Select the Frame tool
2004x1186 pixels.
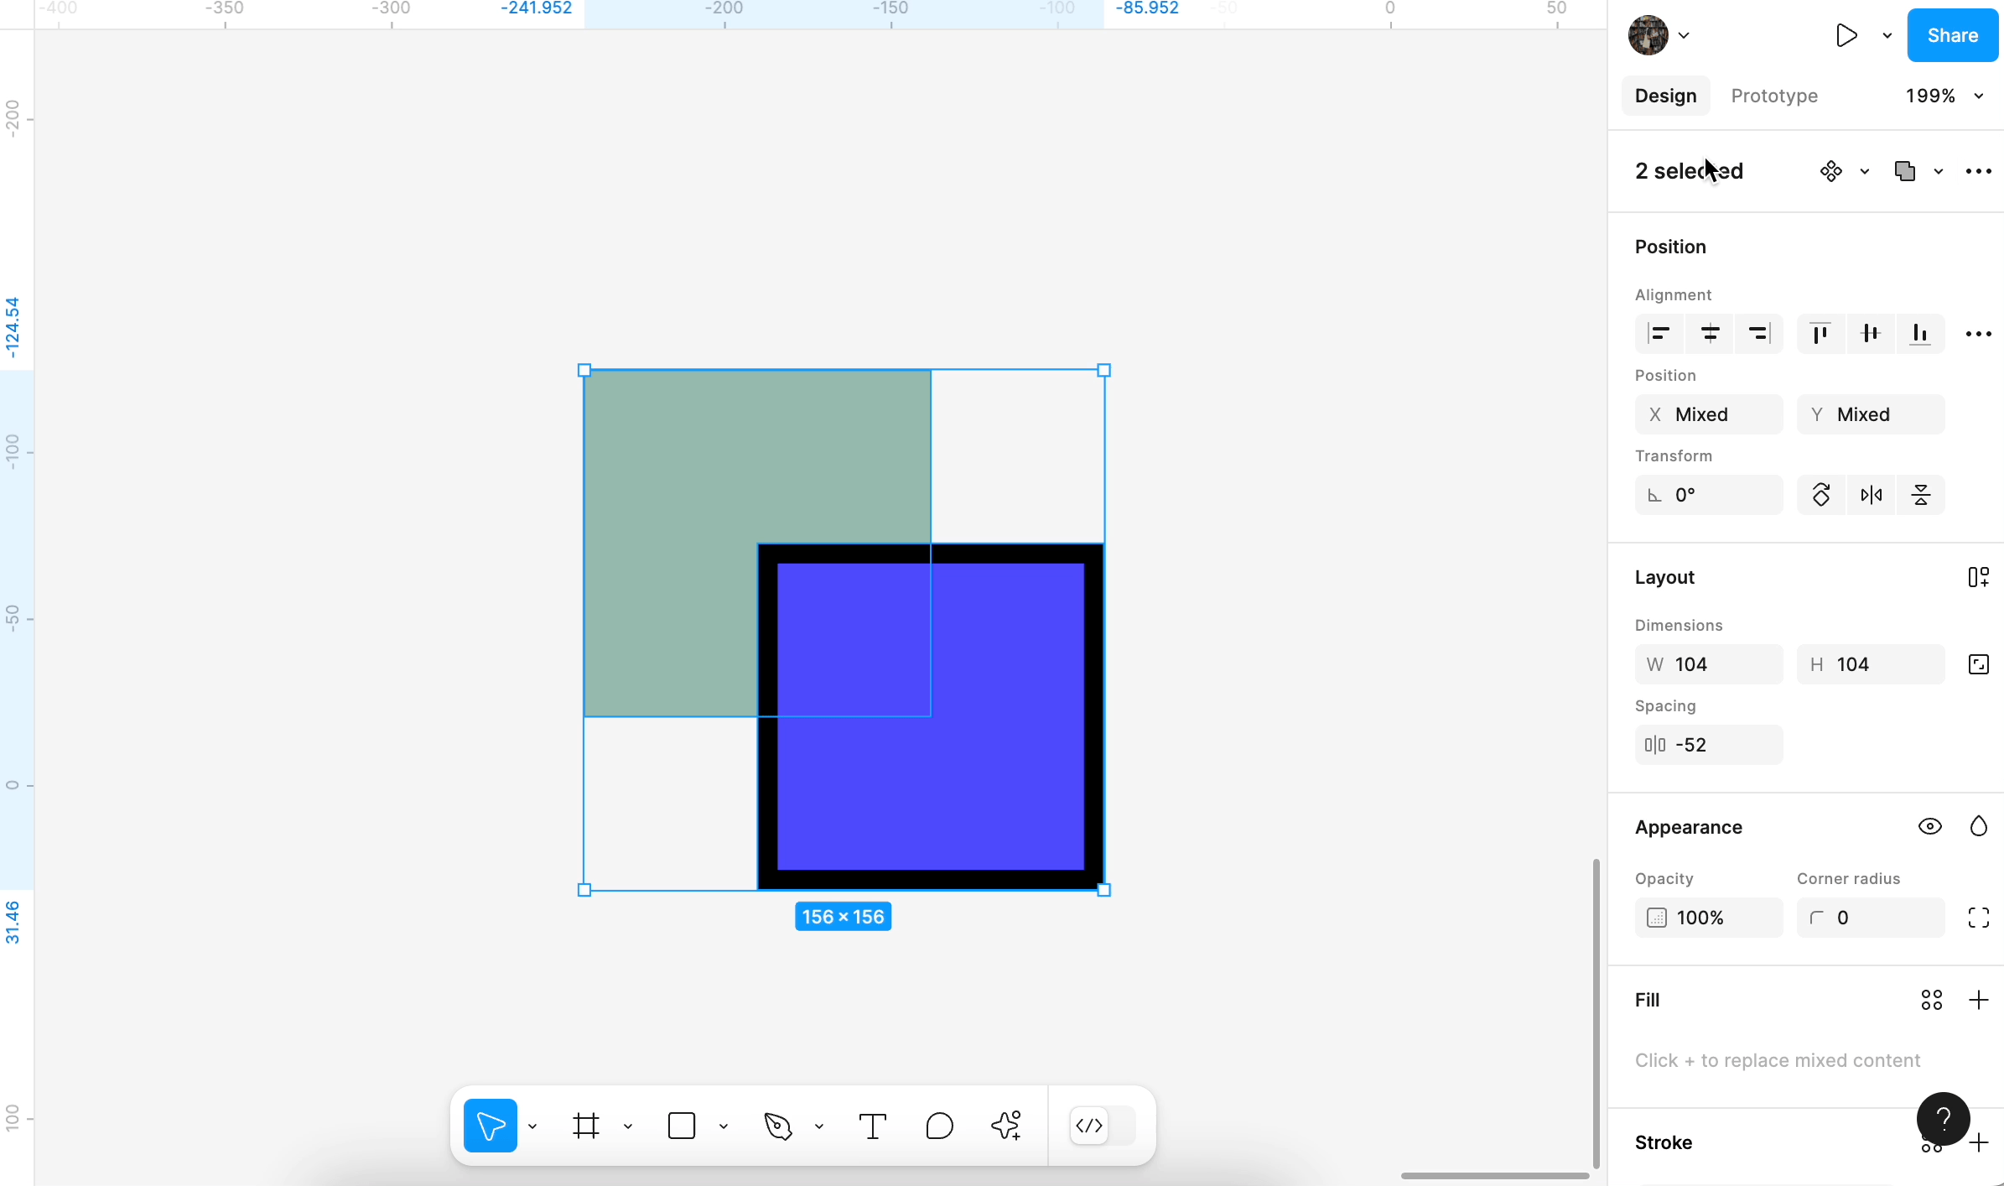coord(587,1126)
